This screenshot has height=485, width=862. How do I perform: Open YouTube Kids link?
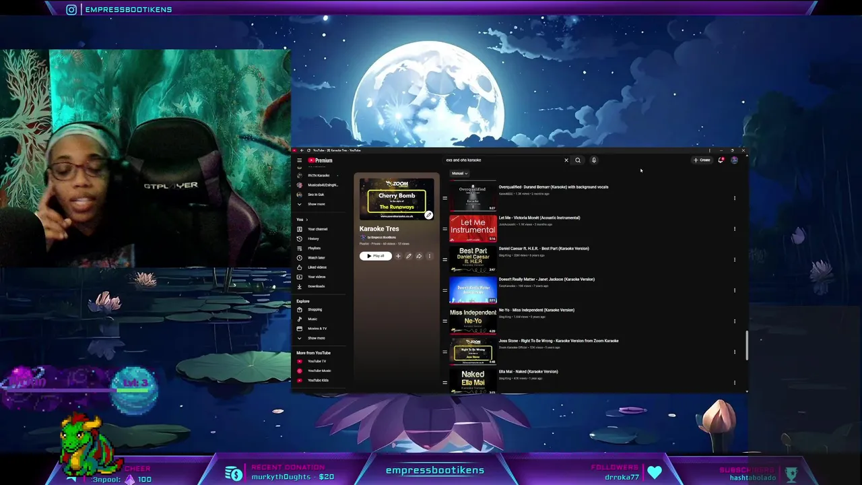point(318,380)
